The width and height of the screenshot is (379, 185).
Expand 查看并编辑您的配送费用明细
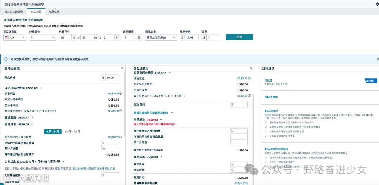point(153,112)
